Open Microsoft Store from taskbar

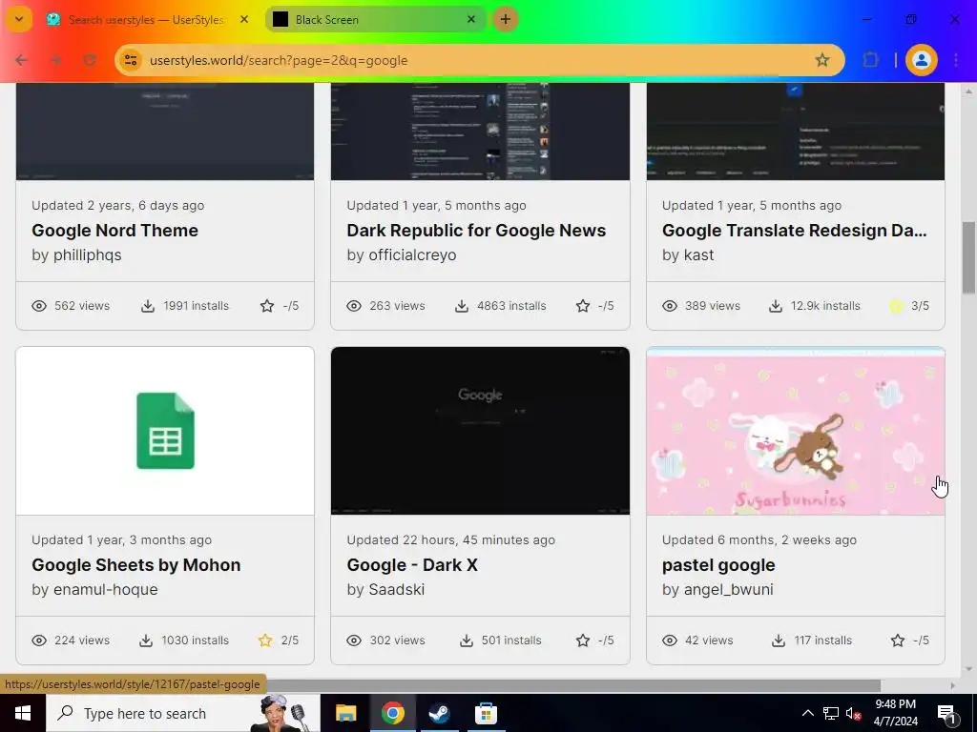point(486,713)
